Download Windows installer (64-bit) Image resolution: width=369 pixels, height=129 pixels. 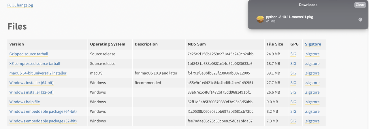click(31, 83)
